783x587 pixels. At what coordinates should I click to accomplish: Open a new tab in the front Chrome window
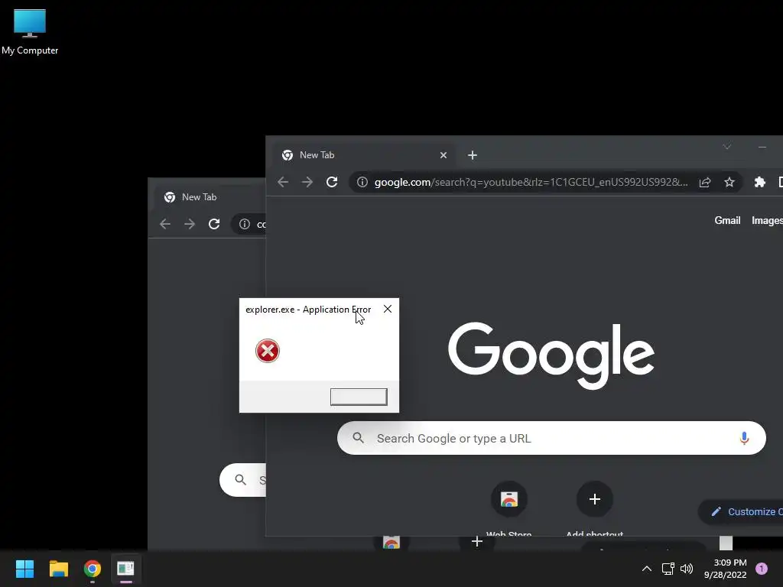coord(473,155)
